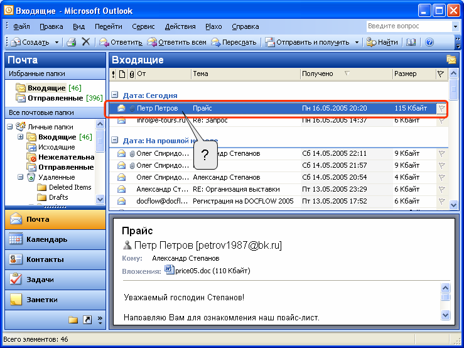This screenshot has width=464, height=348.
Task: Select Отправленные [396] favorite folder
Action: pyautogui.click(x=59, y=98)
